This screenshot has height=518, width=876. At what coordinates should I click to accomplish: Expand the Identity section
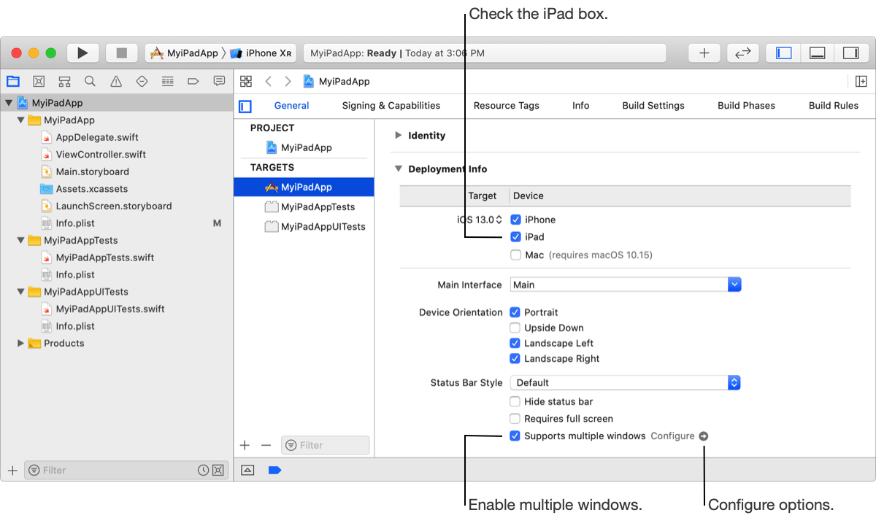(399, 136)
